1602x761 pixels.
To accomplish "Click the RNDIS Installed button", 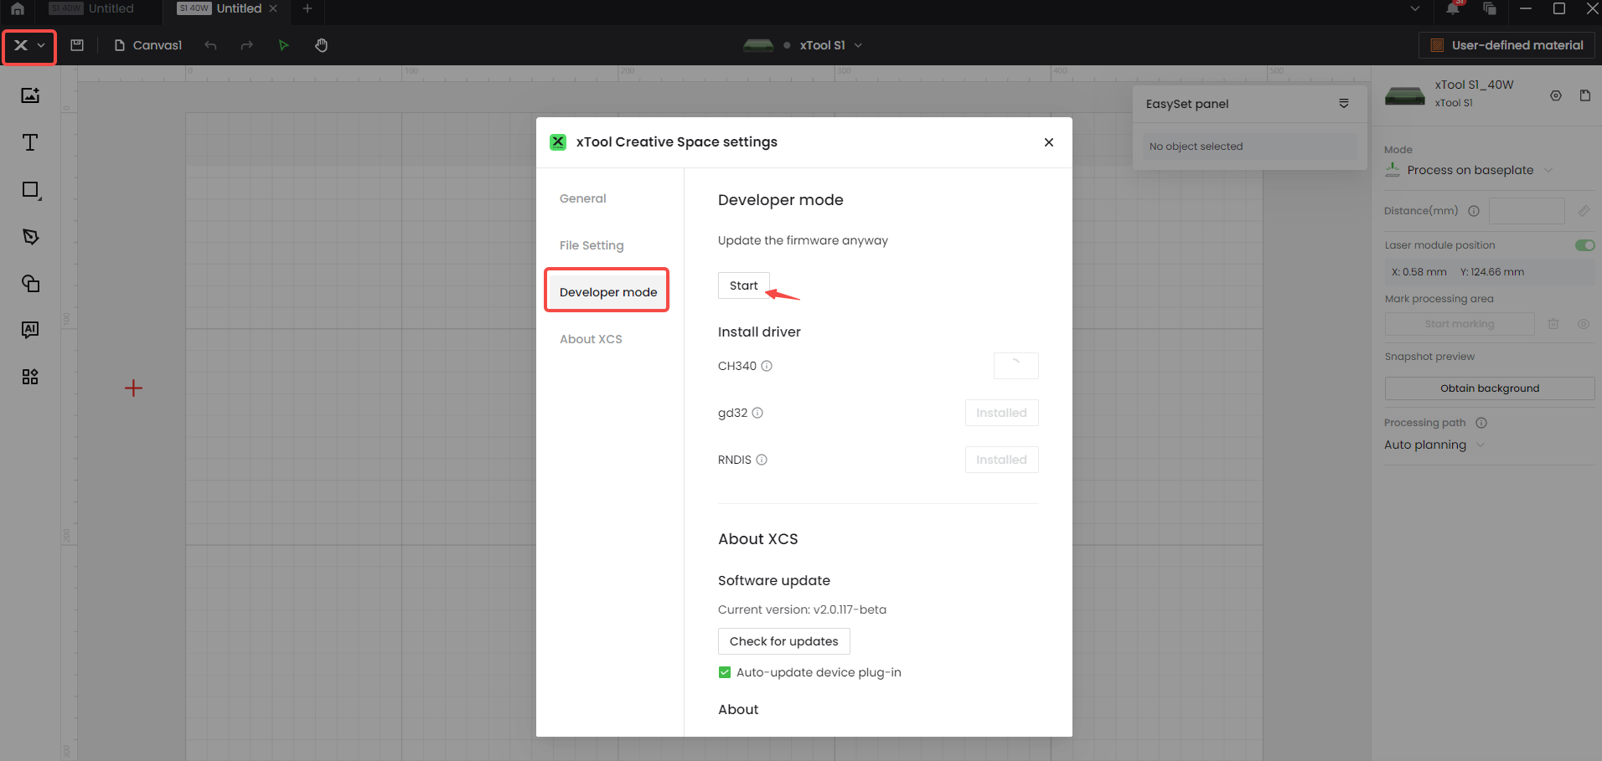I will point(1001,460).
